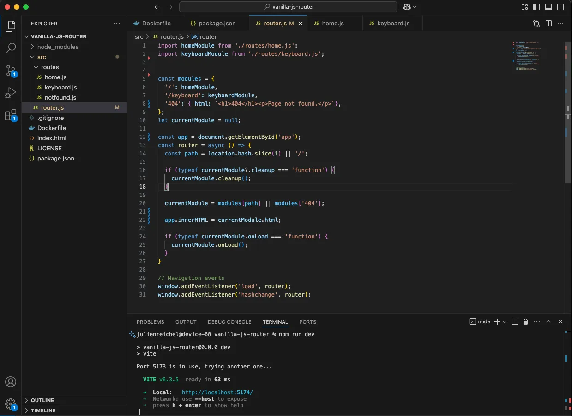Open keyboard.js in the file tree

point(74,87)
